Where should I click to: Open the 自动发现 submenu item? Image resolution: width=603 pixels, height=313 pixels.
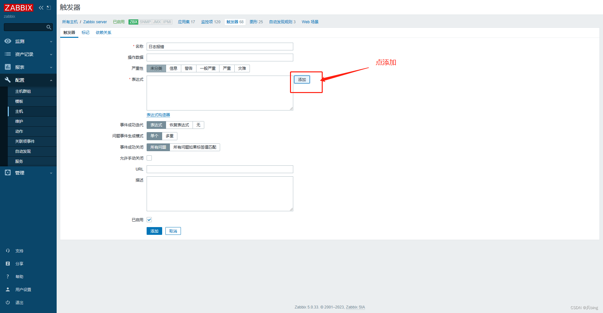tap(32, 151)
